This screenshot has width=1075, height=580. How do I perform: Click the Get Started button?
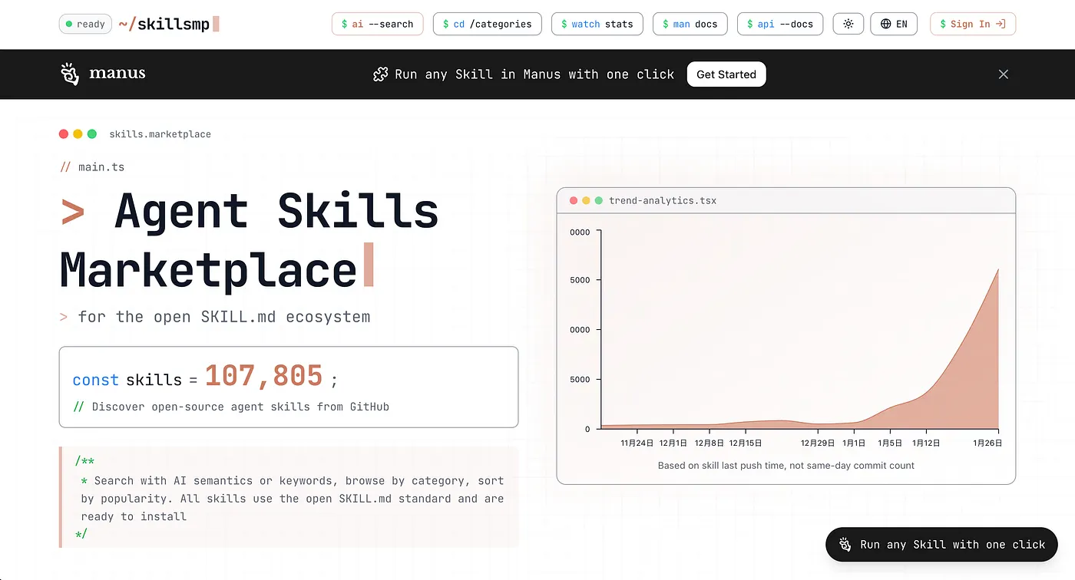pos(726,74)
